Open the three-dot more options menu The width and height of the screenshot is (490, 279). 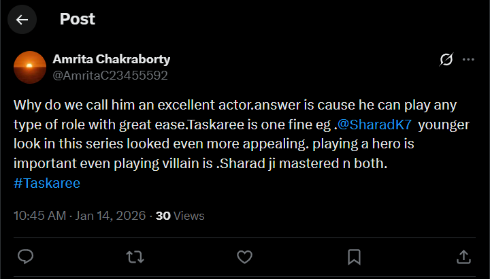pyautogui.click(x=468, y=60)
